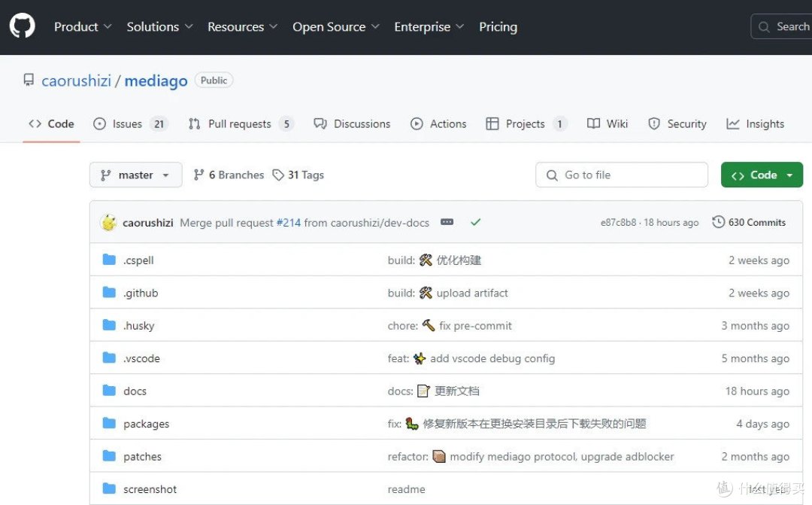Open caorushizi commit author link
812x505 pixels.
(x=148, y=223)
